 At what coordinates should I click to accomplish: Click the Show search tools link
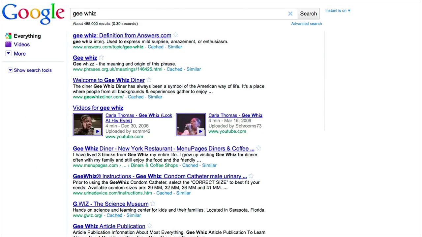pyautogui.click(x=33, y=70)
